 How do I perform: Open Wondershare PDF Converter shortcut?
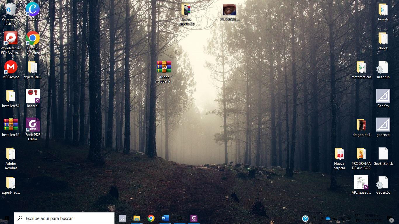tap(11, 38)
